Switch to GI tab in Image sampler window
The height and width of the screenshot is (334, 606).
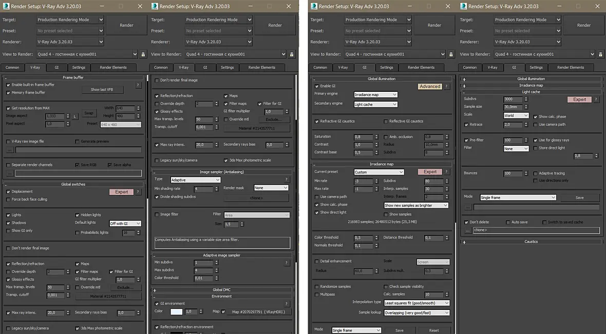(x=205, y=68)
